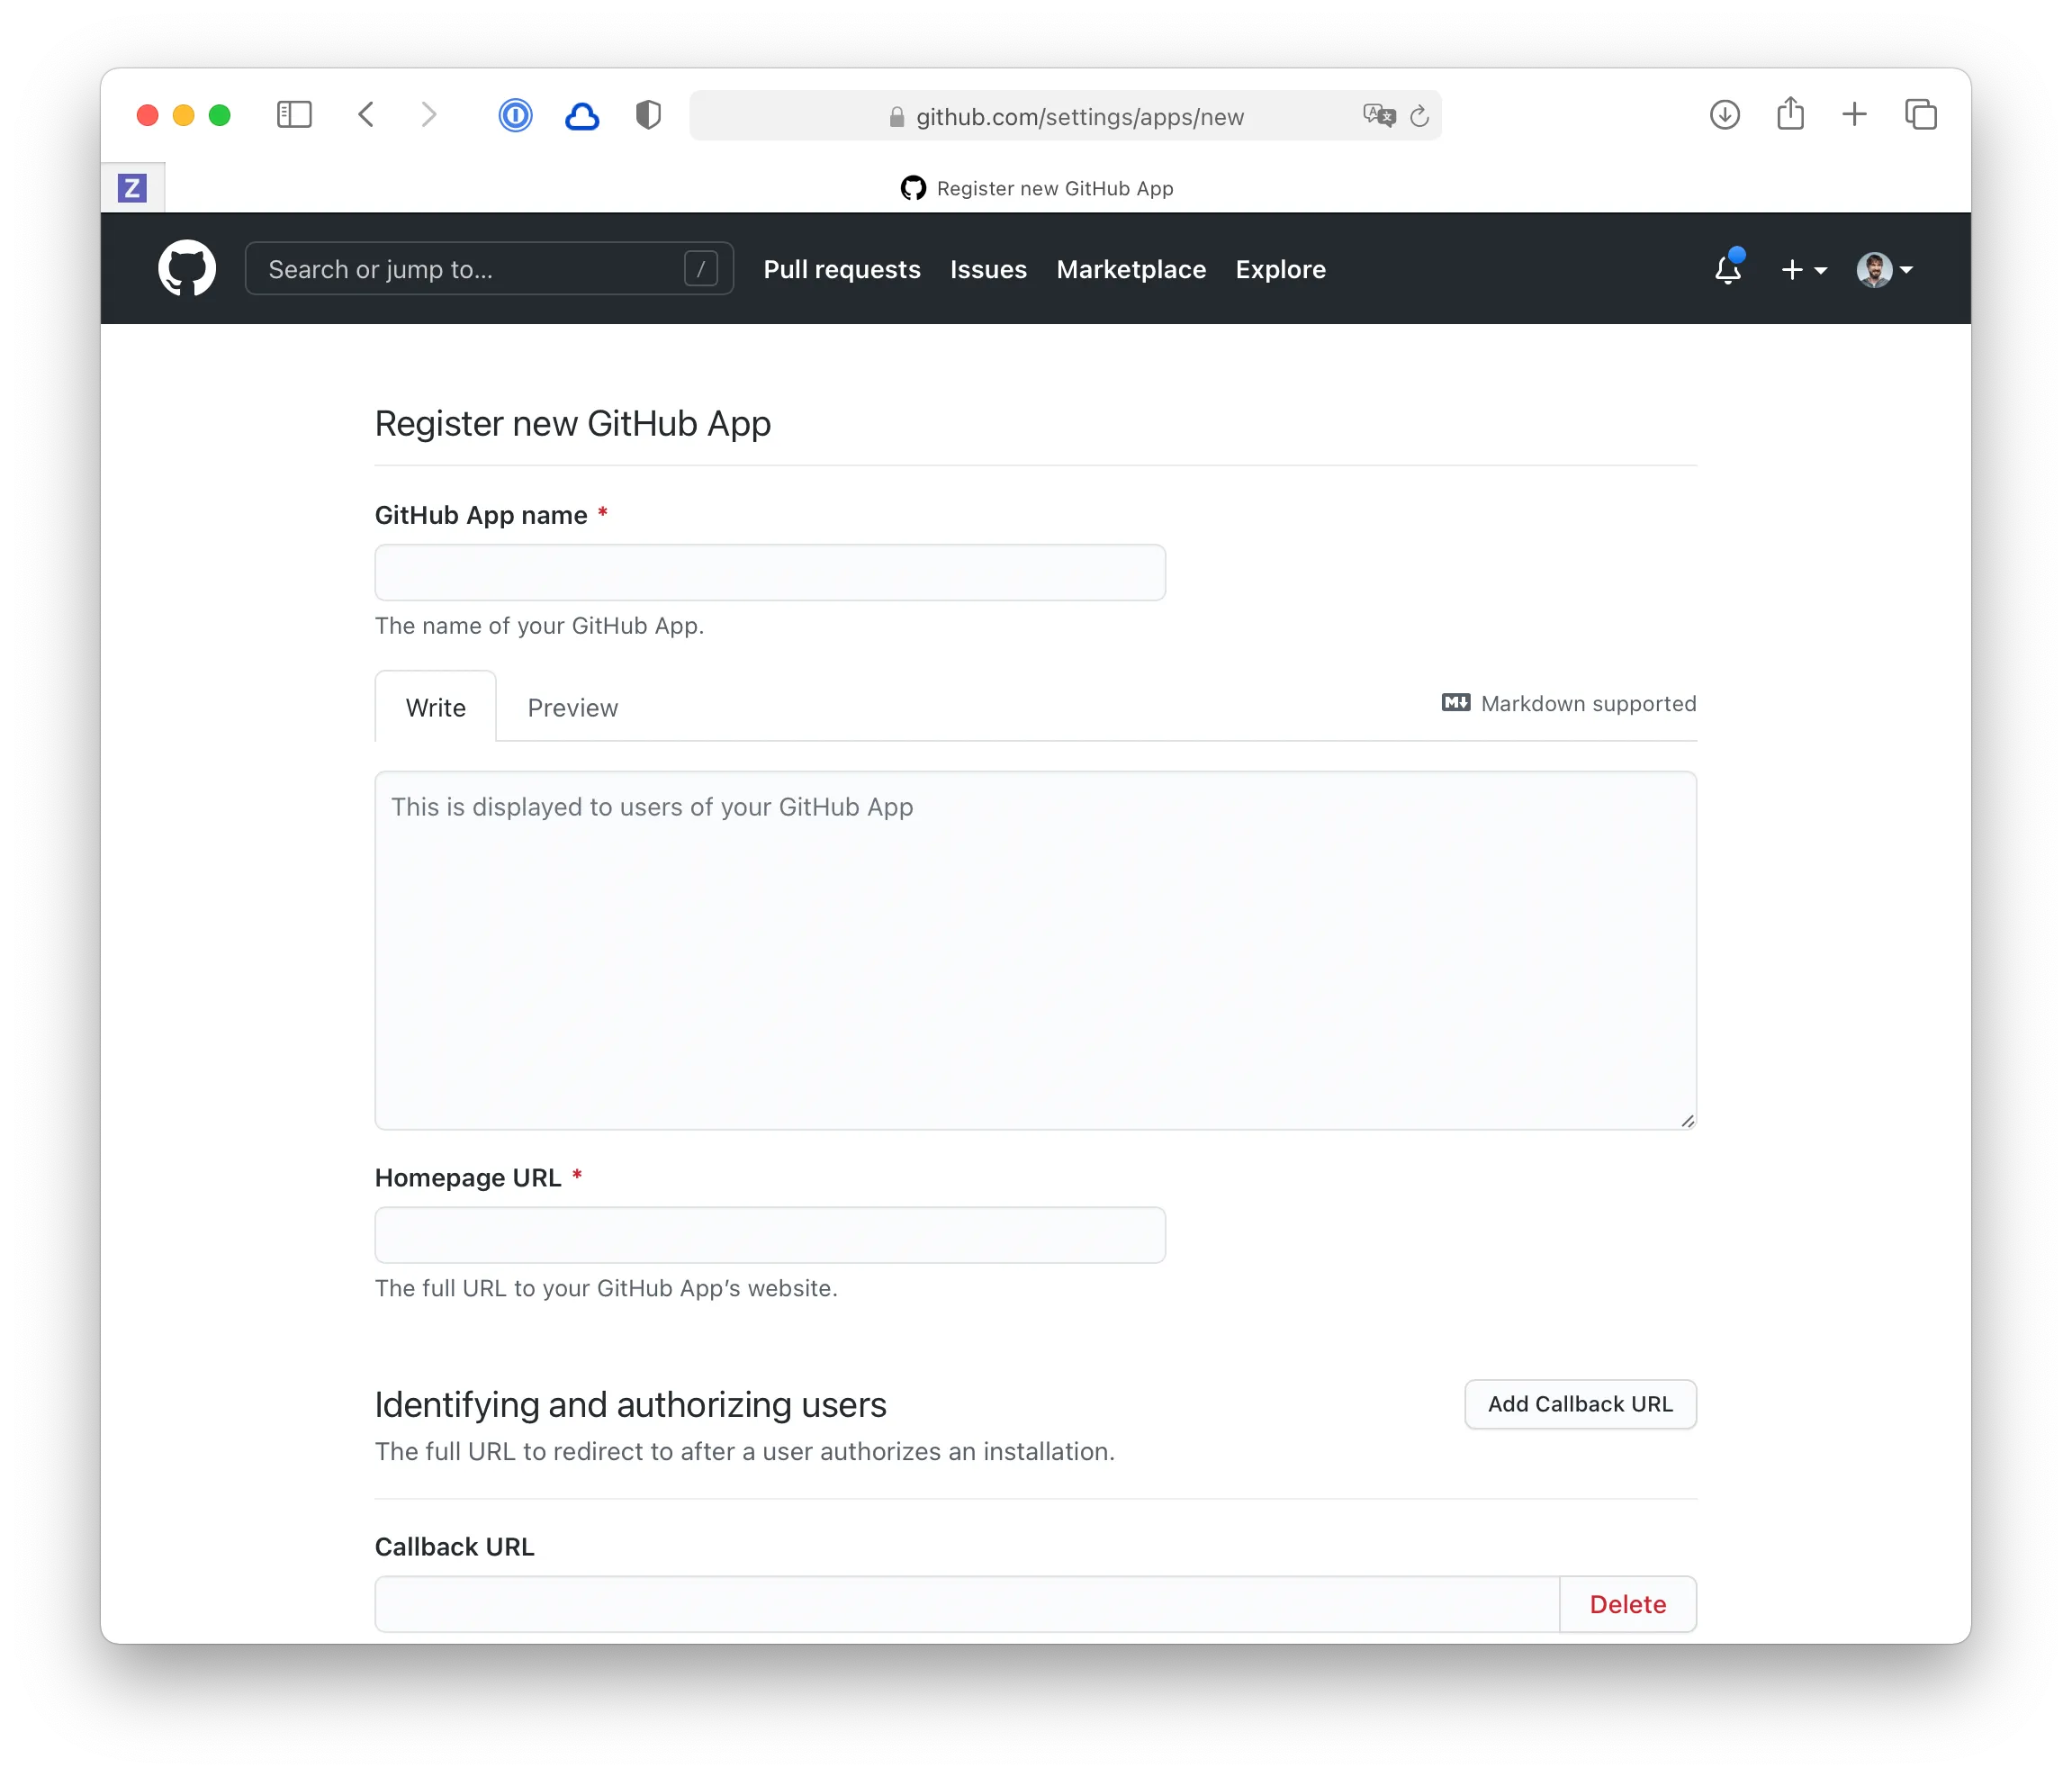
Task: Click the translate icon in address bar
Action: coord(1378,116)
